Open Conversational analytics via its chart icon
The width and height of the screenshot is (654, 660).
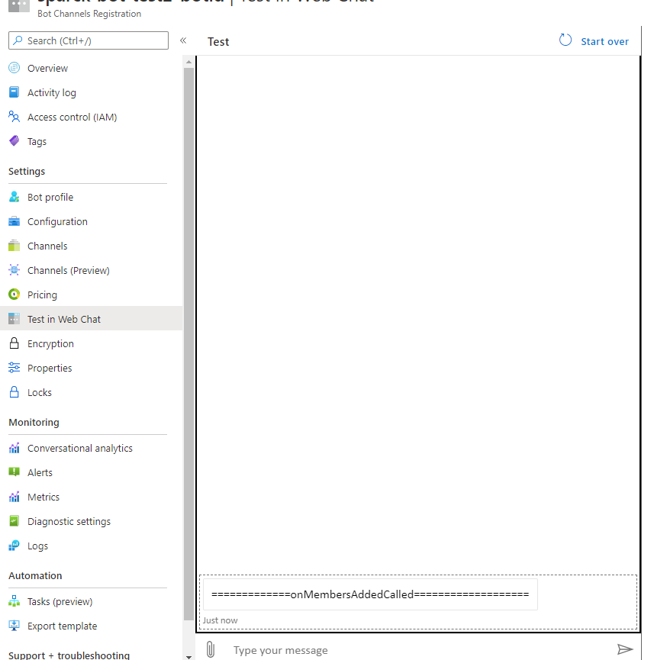point(14,448)
